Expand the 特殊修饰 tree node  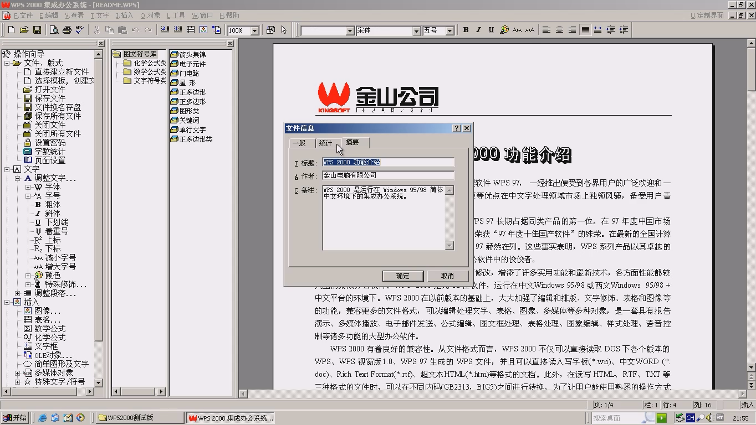click(x=28, y=284)
